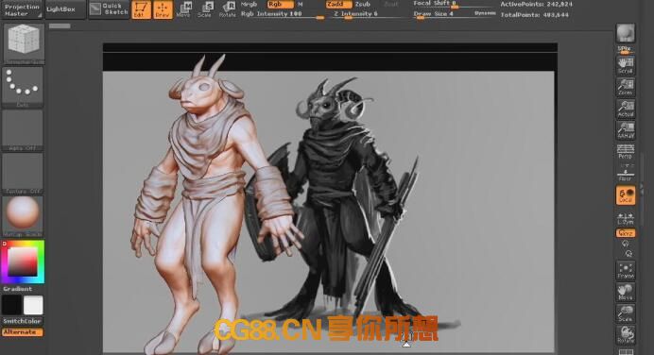Choose the Scale transform icon in top bar

tap(205, 9)
